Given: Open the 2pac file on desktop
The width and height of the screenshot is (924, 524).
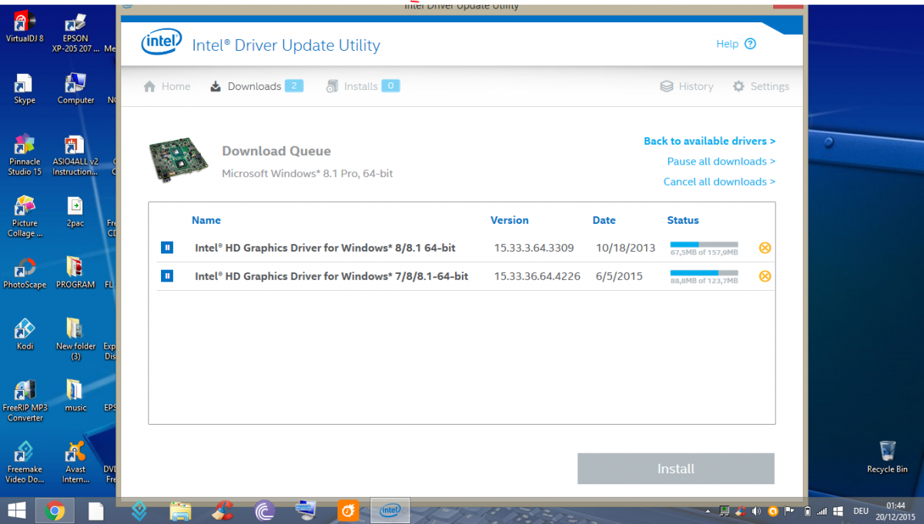Looking at the screenshot, I should 75,212.
